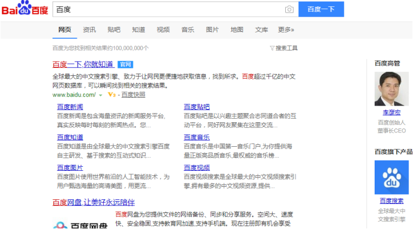Click the 李彦宏 name link
Image resolution: width=413 pixels, height=229 pixels.
click(x=391, y=113)
